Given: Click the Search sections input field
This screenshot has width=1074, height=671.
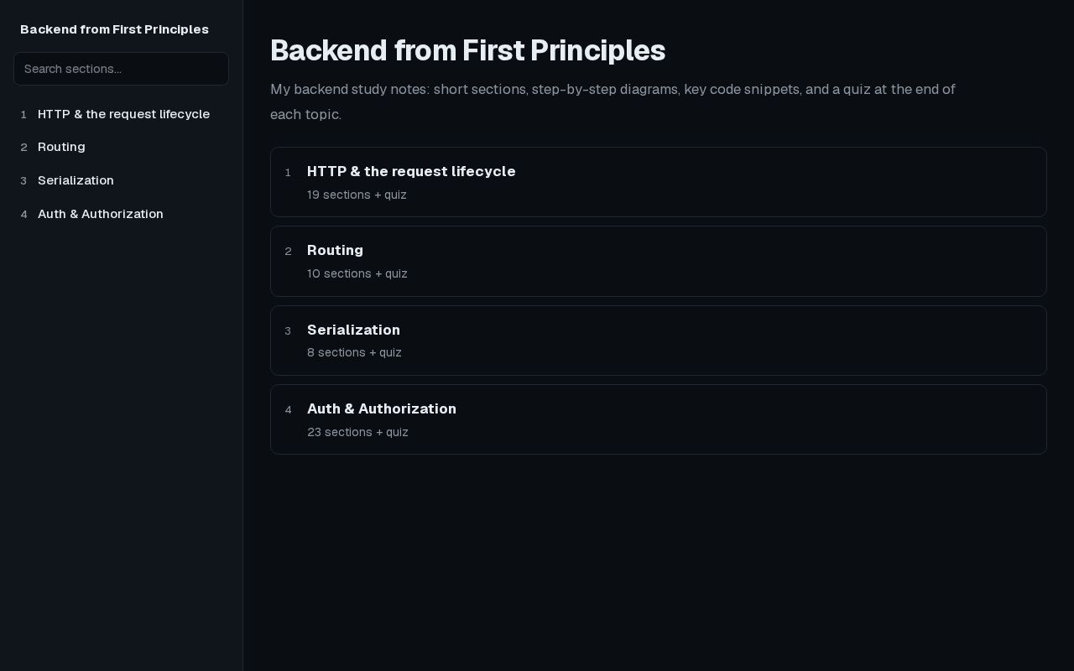Looking at the screenshot, I should pyautogui.click(x=121, y=69).
